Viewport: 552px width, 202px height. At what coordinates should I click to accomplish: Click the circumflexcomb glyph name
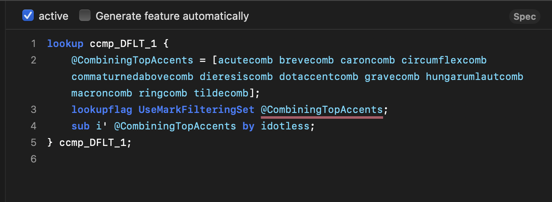pyautogui.click(x=444, y=60)
